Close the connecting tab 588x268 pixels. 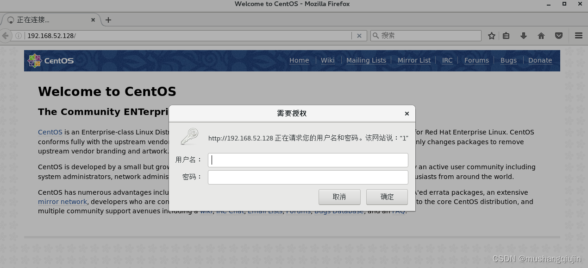[93, 20]
